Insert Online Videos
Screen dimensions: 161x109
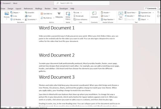pyautogui.click(x=68, y=16)
